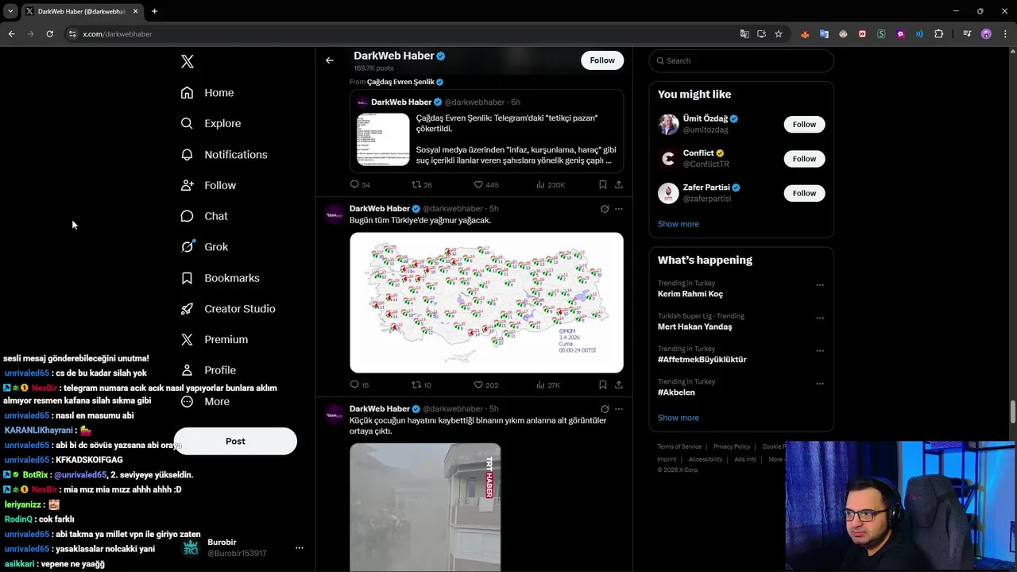The image size is (1017, 572).
Task: Share the Çağdaş Evren Şenlik post
Action: click(x=619, y=184)
